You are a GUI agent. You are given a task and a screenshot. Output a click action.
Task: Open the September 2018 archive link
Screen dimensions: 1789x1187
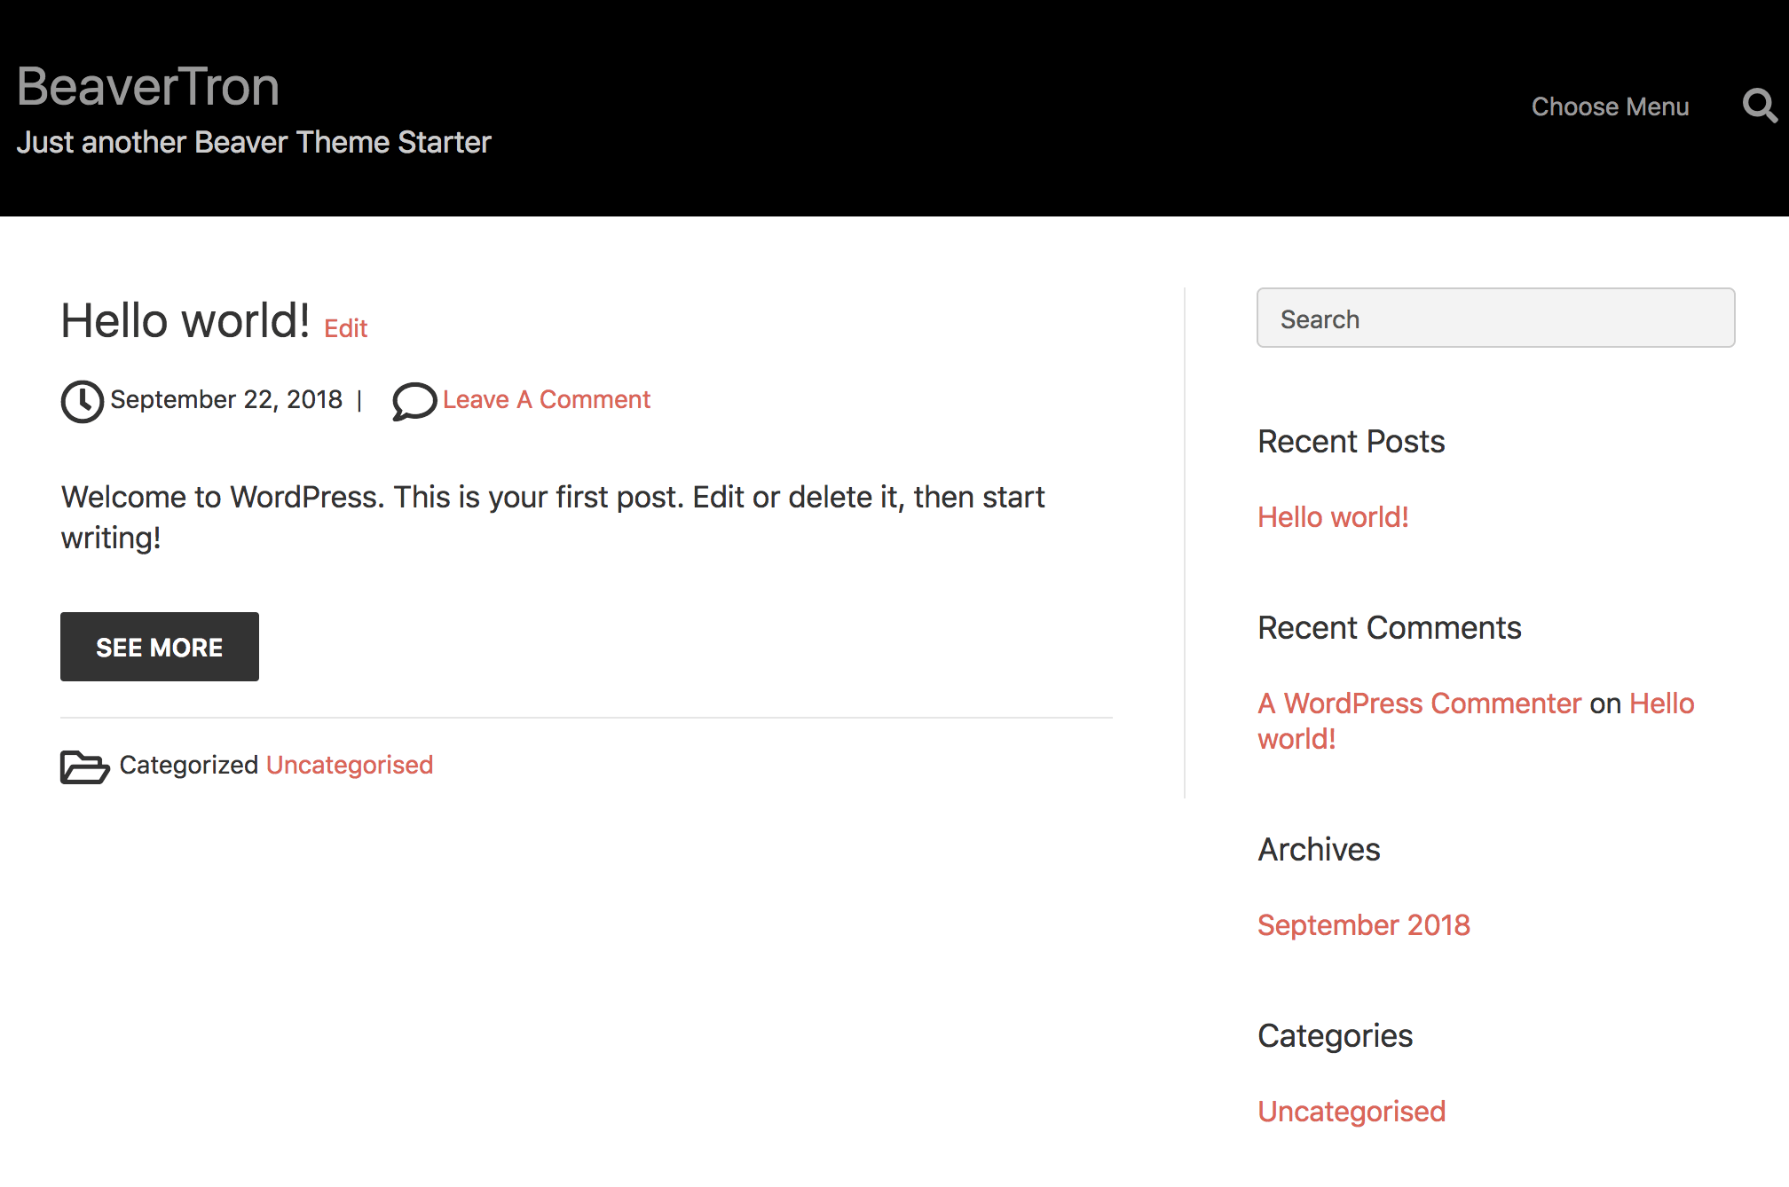tap(1363, 925)
